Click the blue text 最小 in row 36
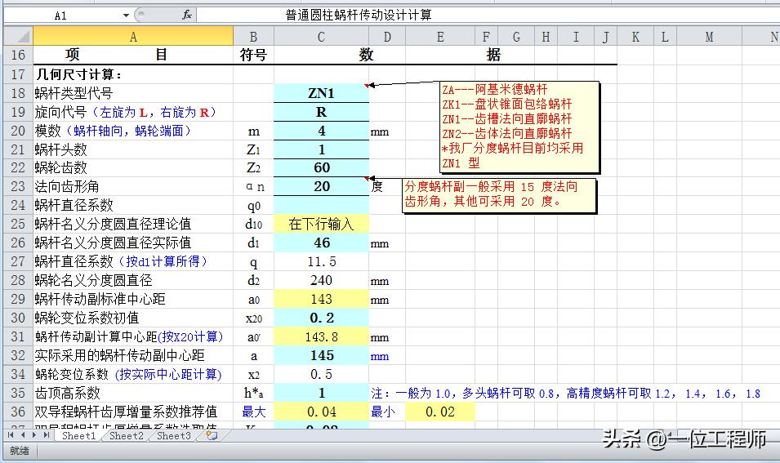The height and width of the screenshot is (463, 780). coord(383,412)
